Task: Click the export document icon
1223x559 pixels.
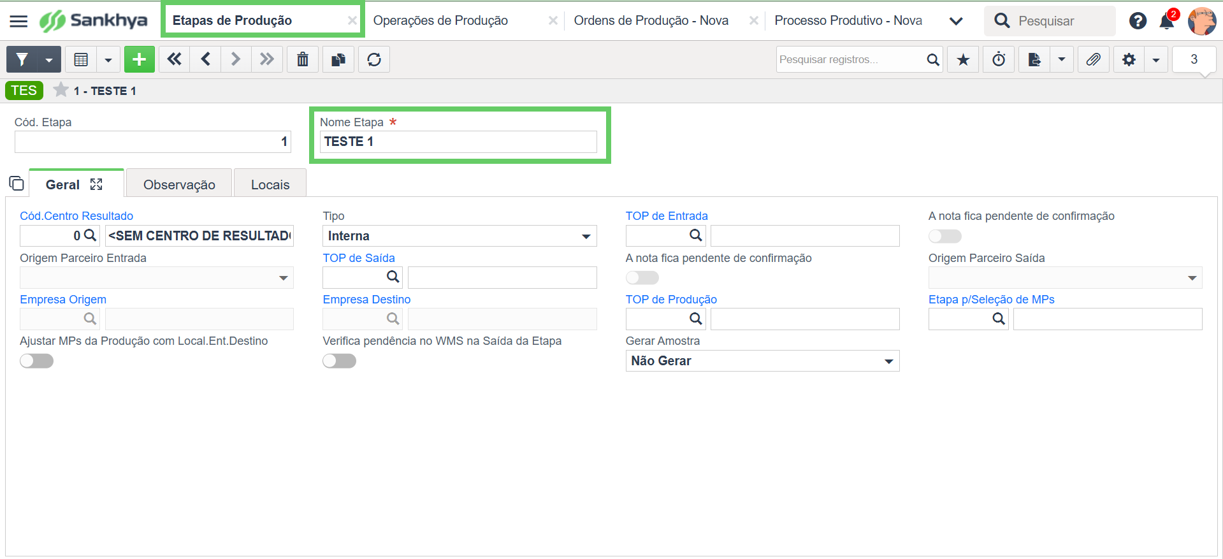Action: point(1034,59)
